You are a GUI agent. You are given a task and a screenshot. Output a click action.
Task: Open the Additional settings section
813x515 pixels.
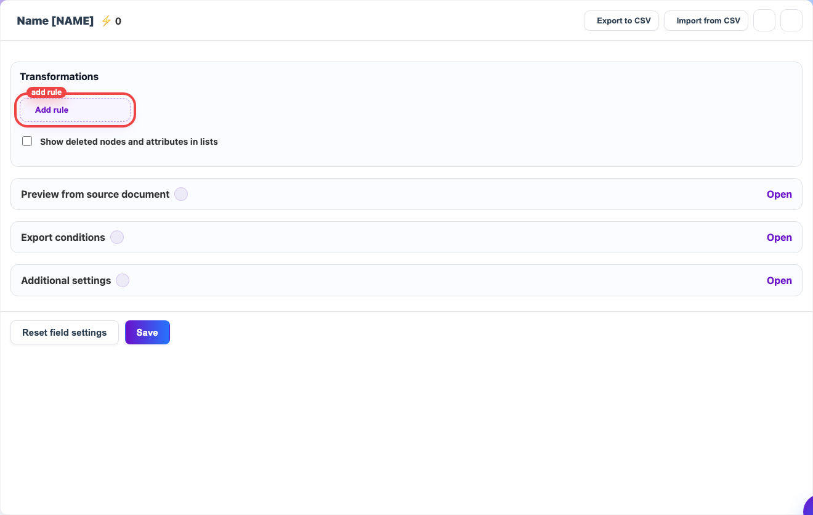(779, 280)
